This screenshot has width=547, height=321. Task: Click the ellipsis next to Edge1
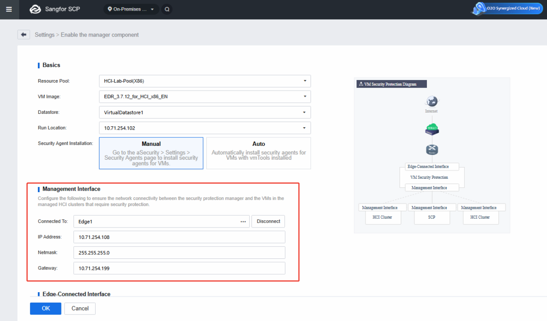(243, 221)
